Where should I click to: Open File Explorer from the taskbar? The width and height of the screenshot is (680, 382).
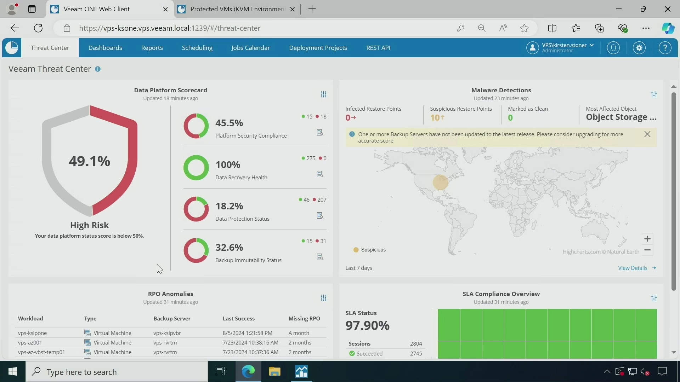pyautogui.click(x=274, y=372)
